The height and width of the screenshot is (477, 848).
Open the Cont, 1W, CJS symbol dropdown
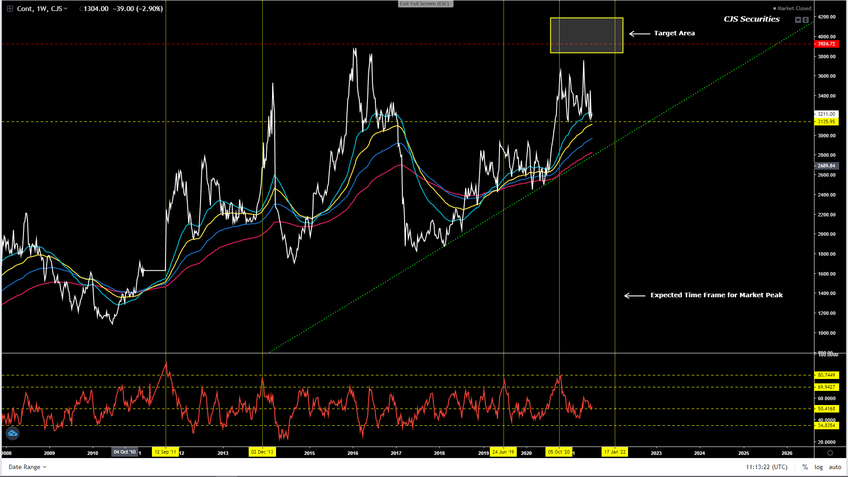tap(42, 9)
